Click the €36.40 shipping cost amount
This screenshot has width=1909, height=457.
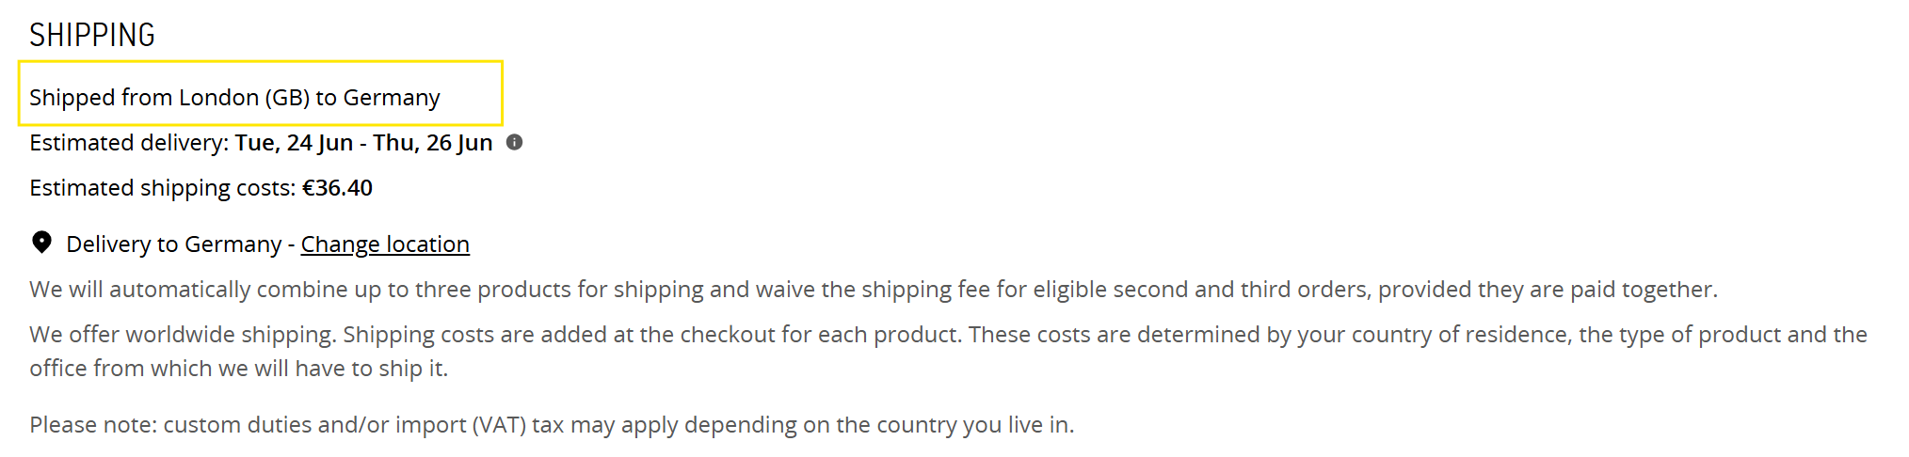tap(337, 188)
